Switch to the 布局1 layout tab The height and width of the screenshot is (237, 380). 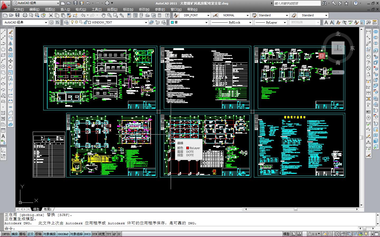click(47, 209)
